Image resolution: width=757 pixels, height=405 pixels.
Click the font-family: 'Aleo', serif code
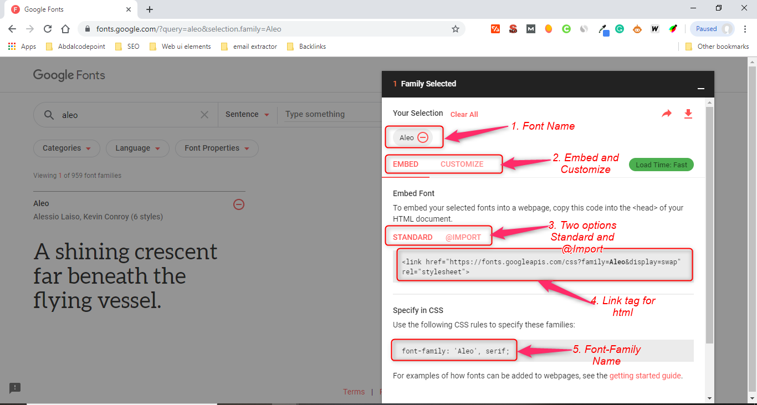click(456, 351)
